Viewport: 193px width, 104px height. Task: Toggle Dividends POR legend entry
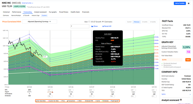point(89,101)
